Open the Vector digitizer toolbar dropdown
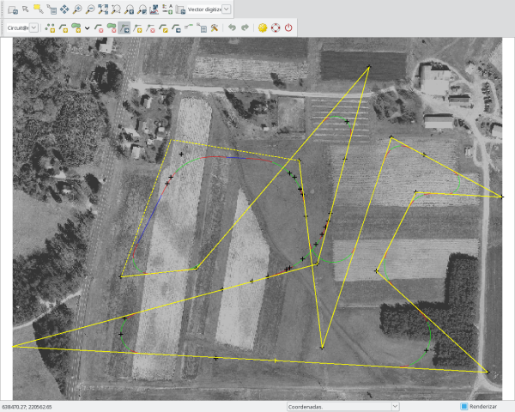515x412 pixels. (x=226, y=9)
